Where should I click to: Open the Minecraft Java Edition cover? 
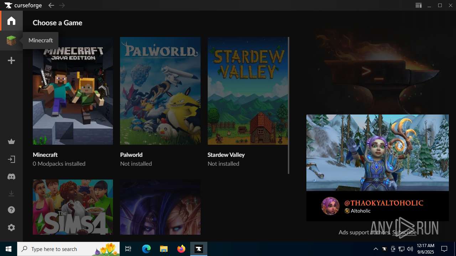coord(73,91)
